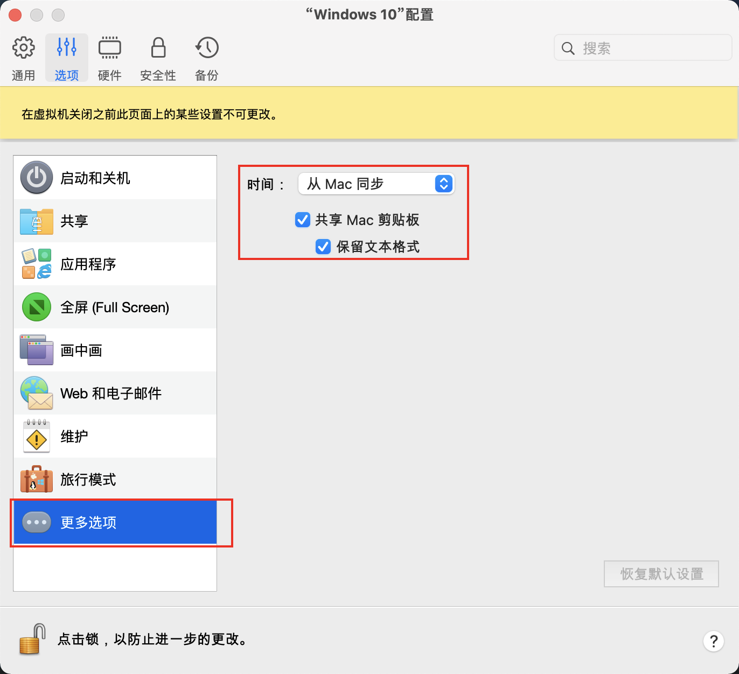This screenshot has width=739, height=674.
Task: Open the 备份 backup clock tab
Action: 207,58
